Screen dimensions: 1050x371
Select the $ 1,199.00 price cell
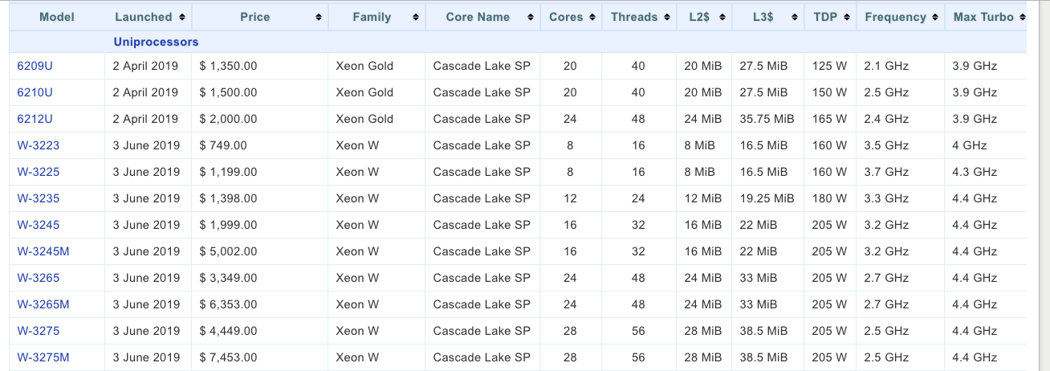(x=259, y=172)
